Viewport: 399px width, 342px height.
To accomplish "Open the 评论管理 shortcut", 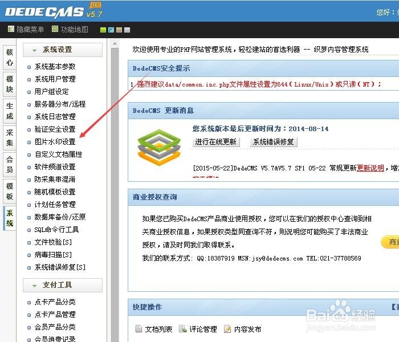I will (x=198, y=329).
